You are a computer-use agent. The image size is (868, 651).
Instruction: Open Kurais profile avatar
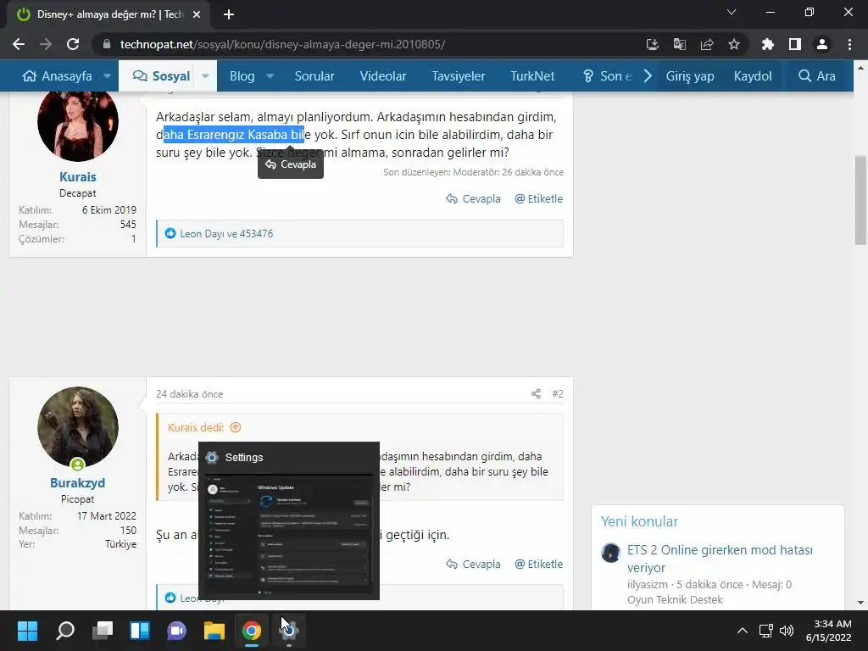click(77, 123)
